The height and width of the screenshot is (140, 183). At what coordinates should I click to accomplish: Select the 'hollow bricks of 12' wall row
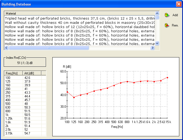click(80, 27)
